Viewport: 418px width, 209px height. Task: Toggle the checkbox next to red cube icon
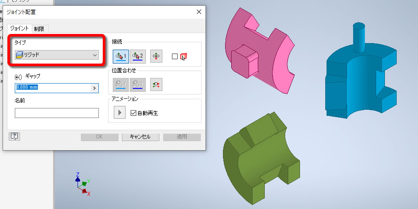(175, 56)
